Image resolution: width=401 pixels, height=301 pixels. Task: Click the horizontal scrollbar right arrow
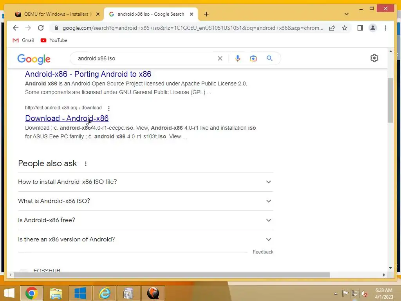tap(384, 275)
